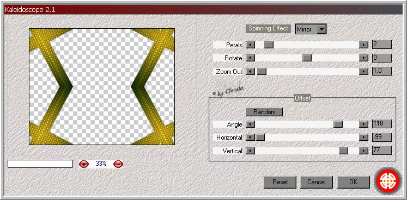Click the Zoom Out right arrow
The image size is (407, 200).
pyautogui.click(x=363, y=72)
